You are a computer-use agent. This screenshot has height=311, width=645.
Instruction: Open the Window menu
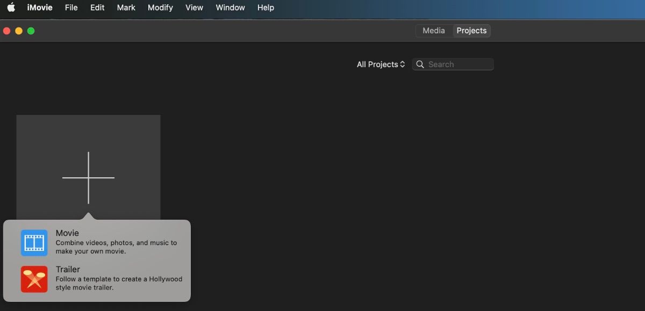click(230, 8)
